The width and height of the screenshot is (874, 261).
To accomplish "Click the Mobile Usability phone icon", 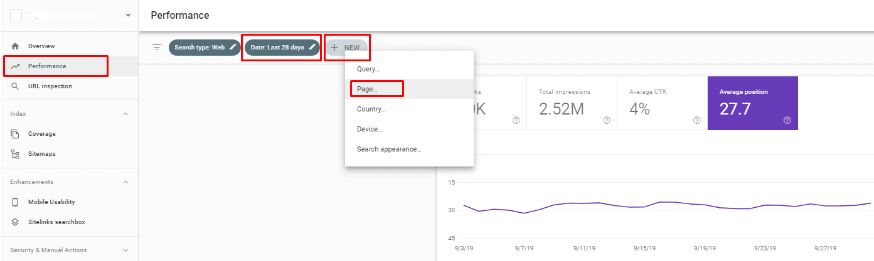I will 16,202.
